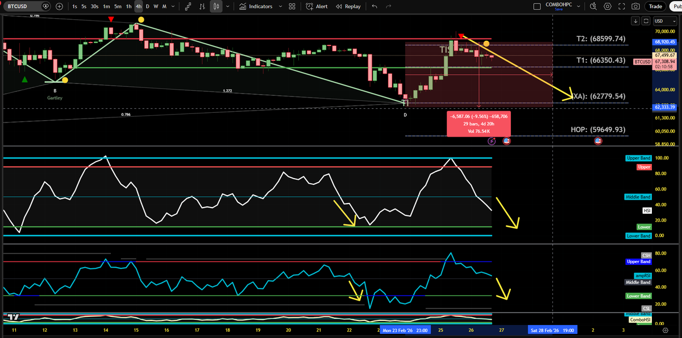Screen dimensions: 682x338
Task: Switch to the monthly M timeframe
Action: pos(164,6)
